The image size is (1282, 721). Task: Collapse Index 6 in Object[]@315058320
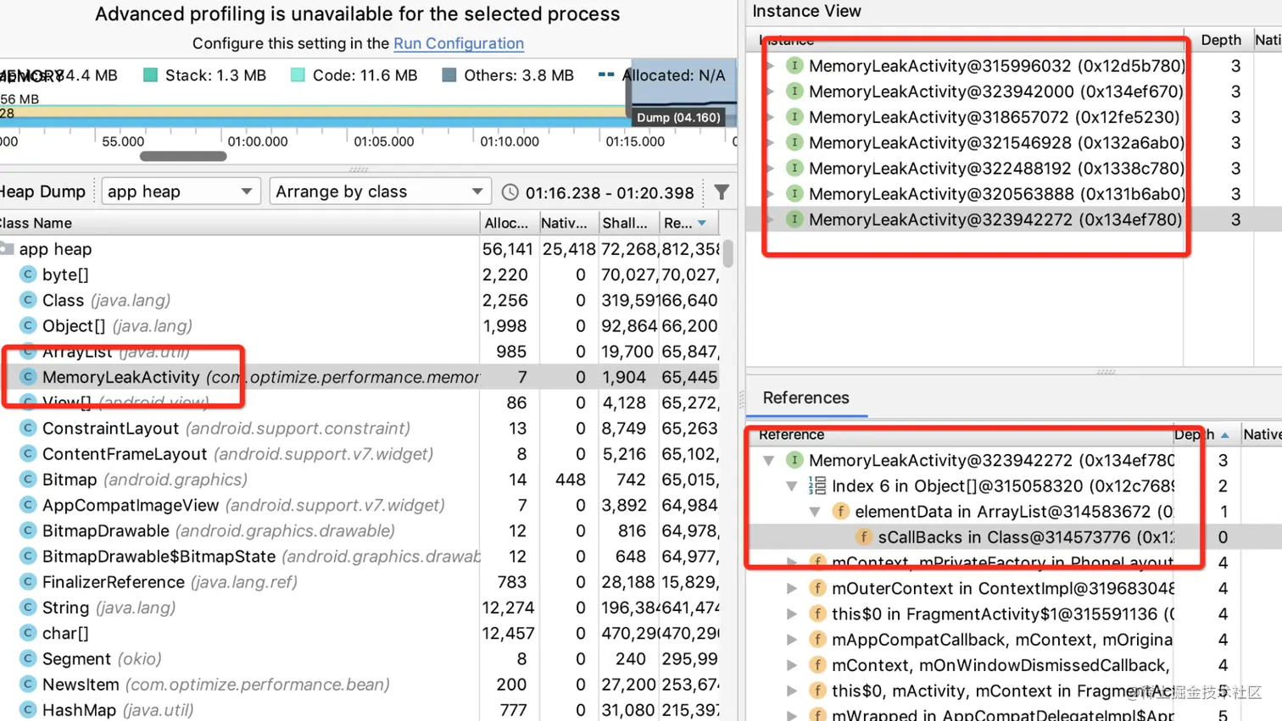pos(792,485)
